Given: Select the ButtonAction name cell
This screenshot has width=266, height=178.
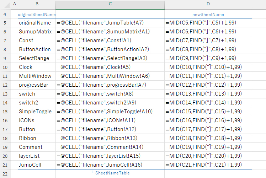Looking at the screenshot, I should (35, 49).
